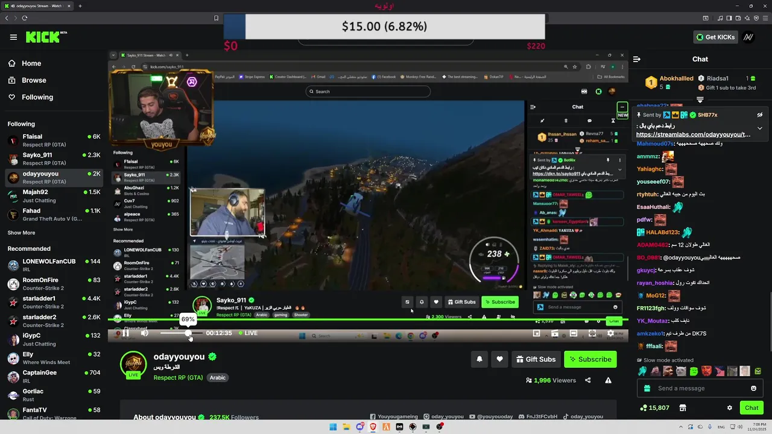Adjust the volume slider handle
Viewport: 772px width, 434px height.
(188, 333)
